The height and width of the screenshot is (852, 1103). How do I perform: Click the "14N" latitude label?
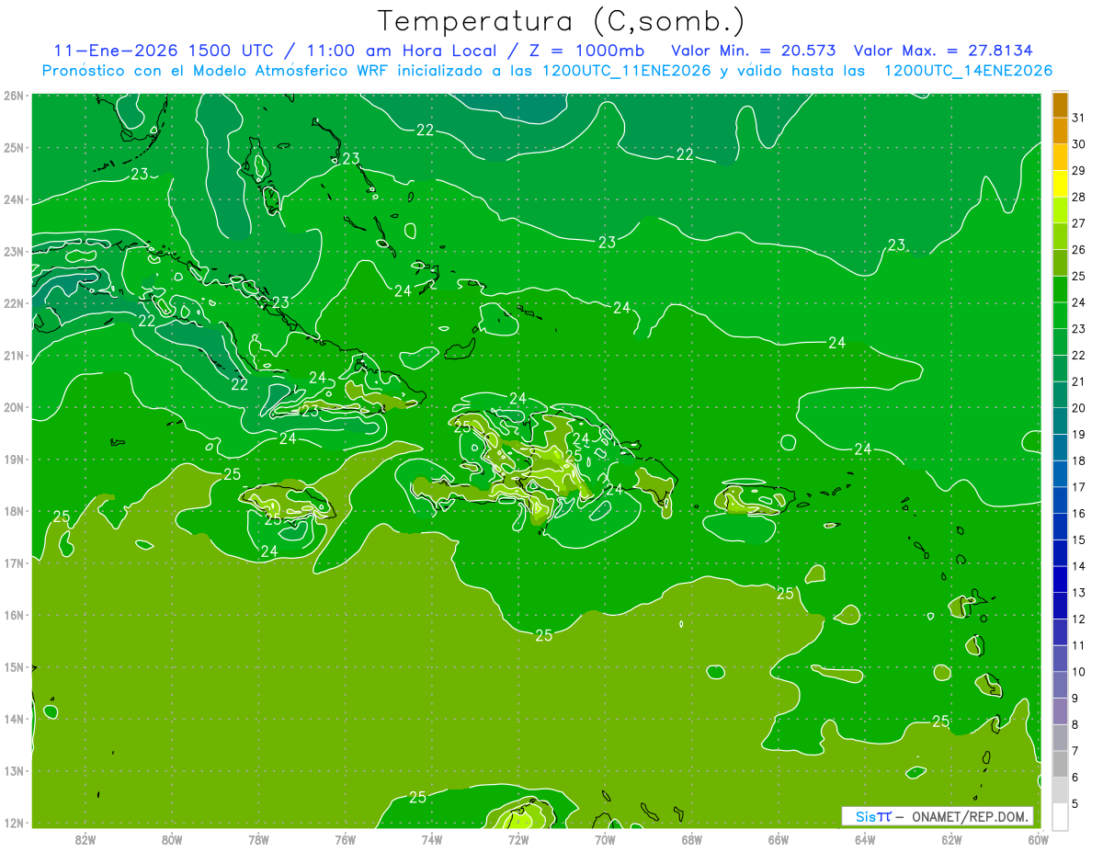[13, 719]
